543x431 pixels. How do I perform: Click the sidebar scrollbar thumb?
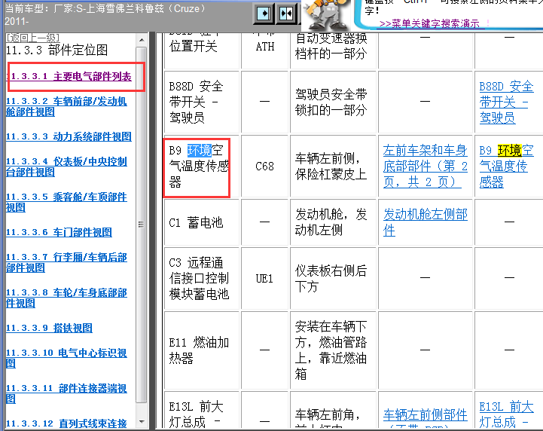click(x=142, y=225)
